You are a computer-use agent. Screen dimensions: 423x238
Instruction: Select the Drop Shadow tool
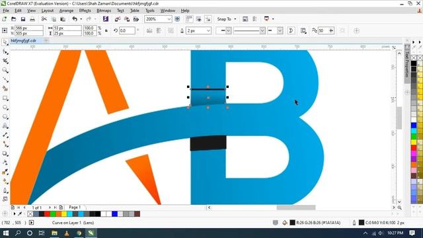[5, 153]
